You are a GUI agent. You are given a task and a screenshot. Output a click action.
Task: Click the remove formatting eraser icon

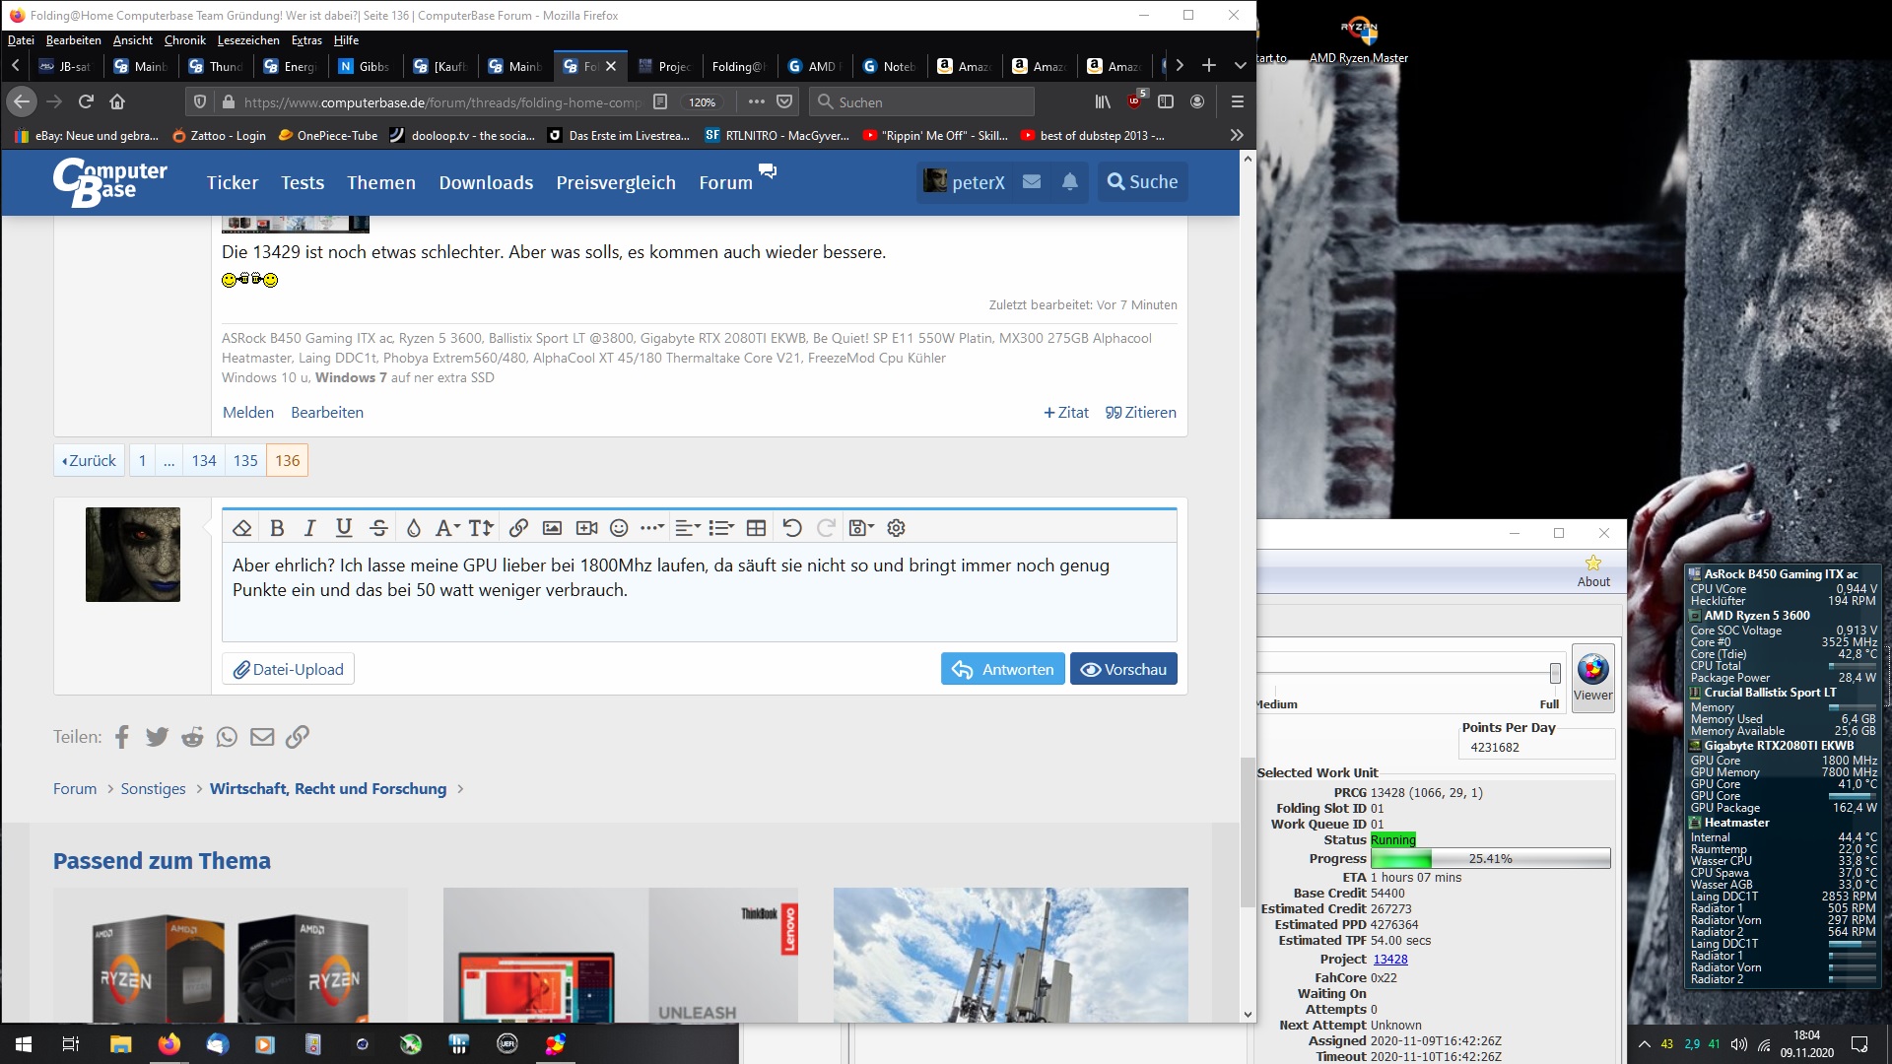point(241,528)
